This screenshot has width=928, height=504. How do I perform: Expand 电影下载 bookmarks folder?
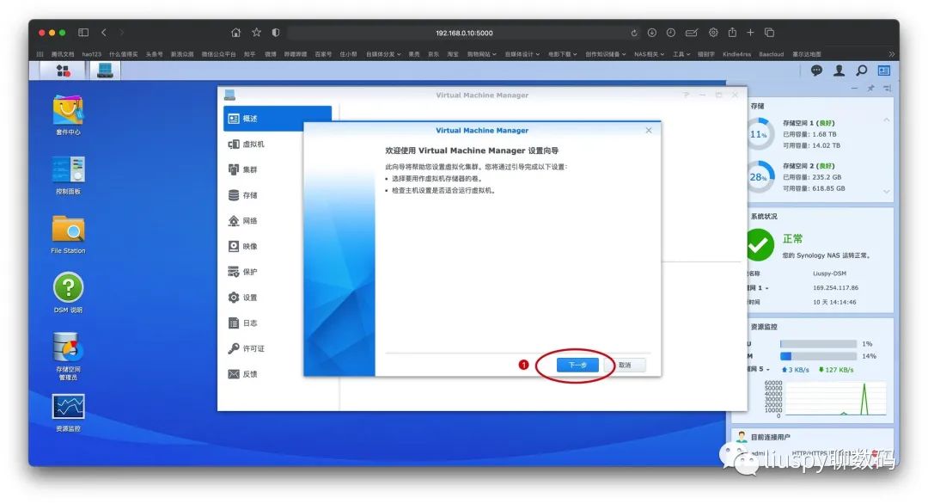point(562,54)
